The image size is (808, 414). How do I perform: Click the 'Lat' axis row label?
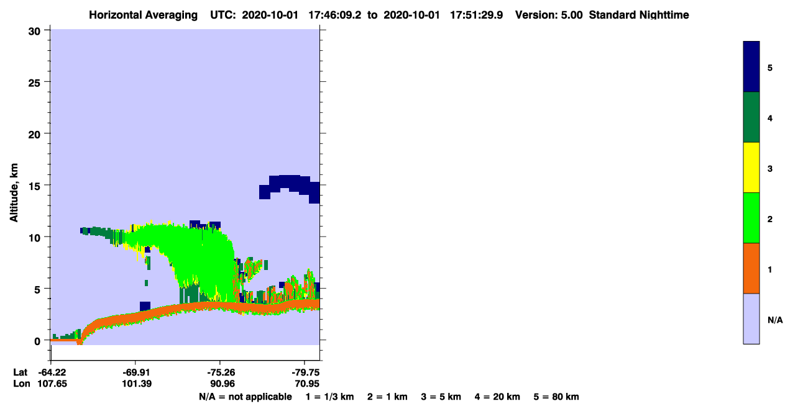click(21, 372)
